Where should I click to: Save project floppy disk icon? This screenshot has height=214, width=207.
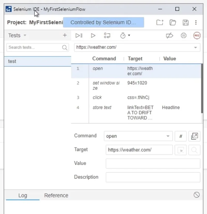tap(186, 22)
